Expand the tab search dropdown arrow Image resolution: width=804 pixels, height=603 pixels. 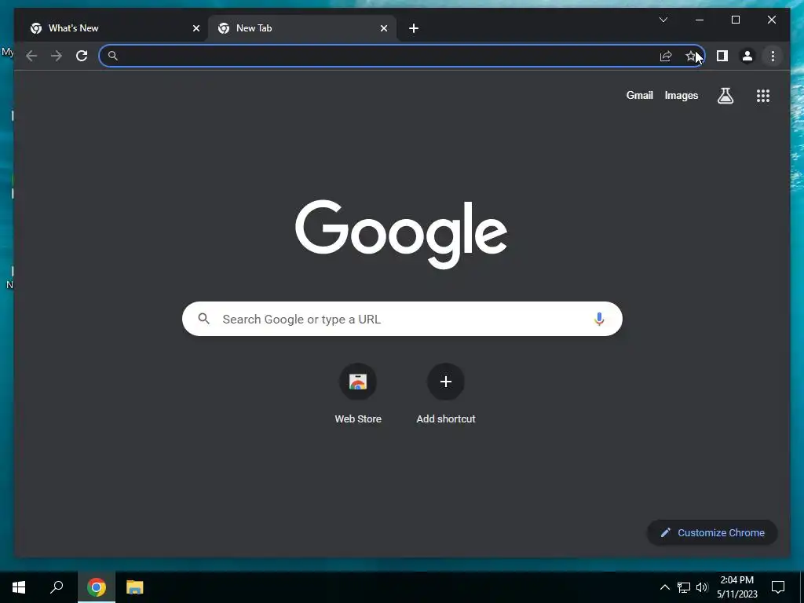click(663, 20)
